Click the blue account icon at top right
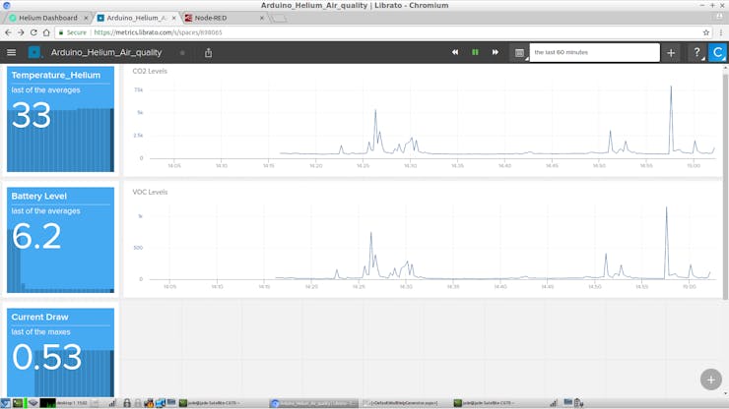Image resolution: width=729 pixels, height=409 pixels. [718, 52]
